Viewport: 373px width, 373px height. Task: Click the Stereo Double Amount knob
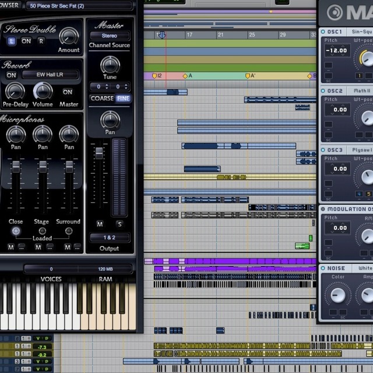point(68,36)
